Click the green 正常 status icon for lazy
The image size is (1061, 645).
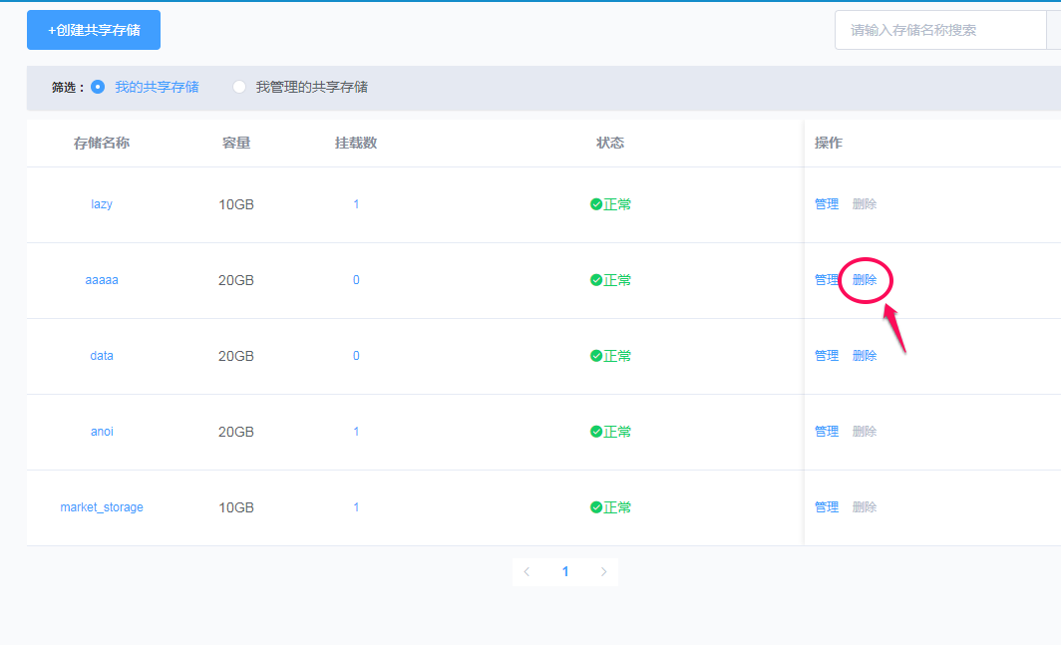coord(596,204)
